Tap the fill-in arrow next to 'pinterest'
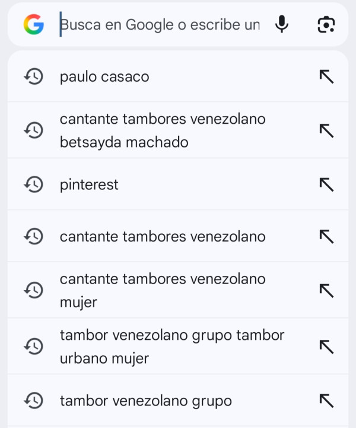356x428 pixels. (x=326, y=185)
